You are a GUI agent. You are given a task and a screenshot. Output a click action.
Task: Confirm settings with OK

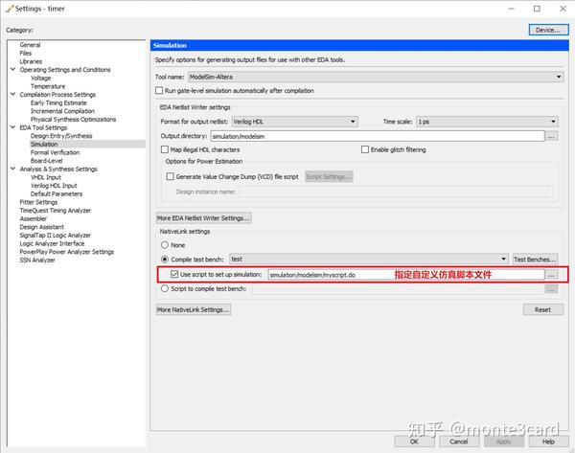[x=414, y=442]
